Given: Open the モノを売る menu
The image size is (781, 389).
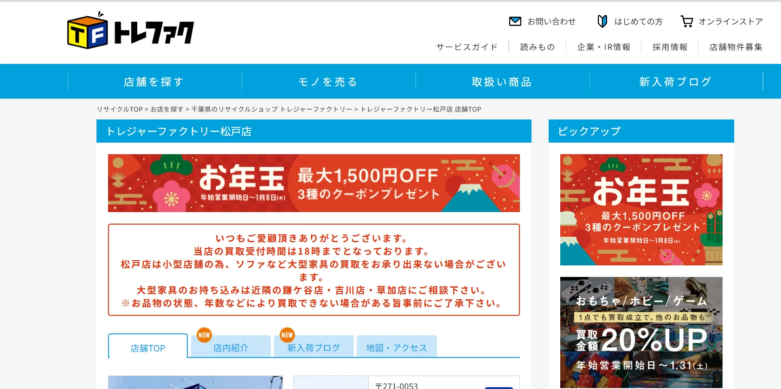Looking at the screenshot, I should (x=328, y=82).
